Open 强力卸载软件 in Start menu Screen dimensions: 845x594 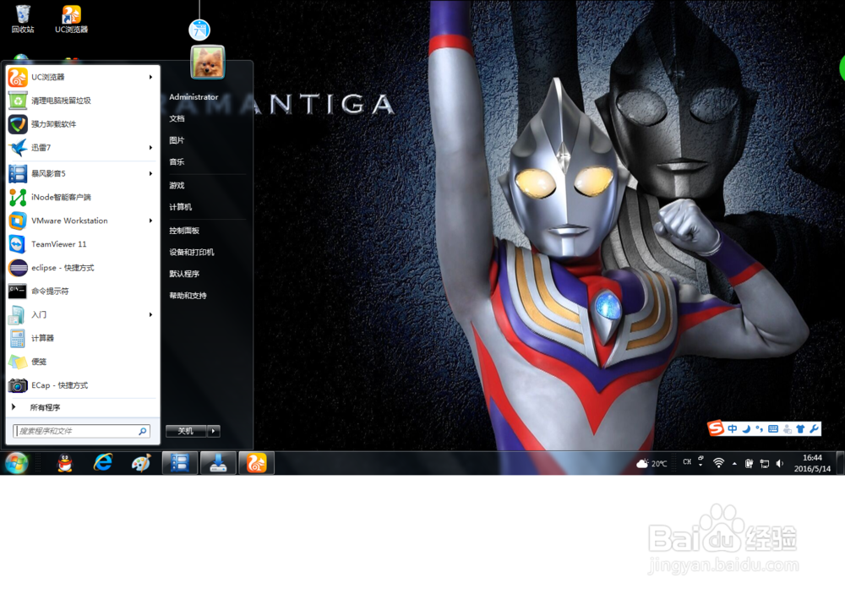click(x=83, y=124)
